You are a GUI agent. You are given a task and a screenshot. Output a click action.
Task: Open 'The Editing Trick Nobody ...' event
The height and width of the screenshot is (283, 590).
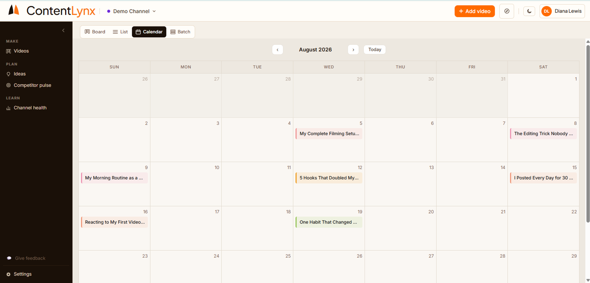click(543, 134)
